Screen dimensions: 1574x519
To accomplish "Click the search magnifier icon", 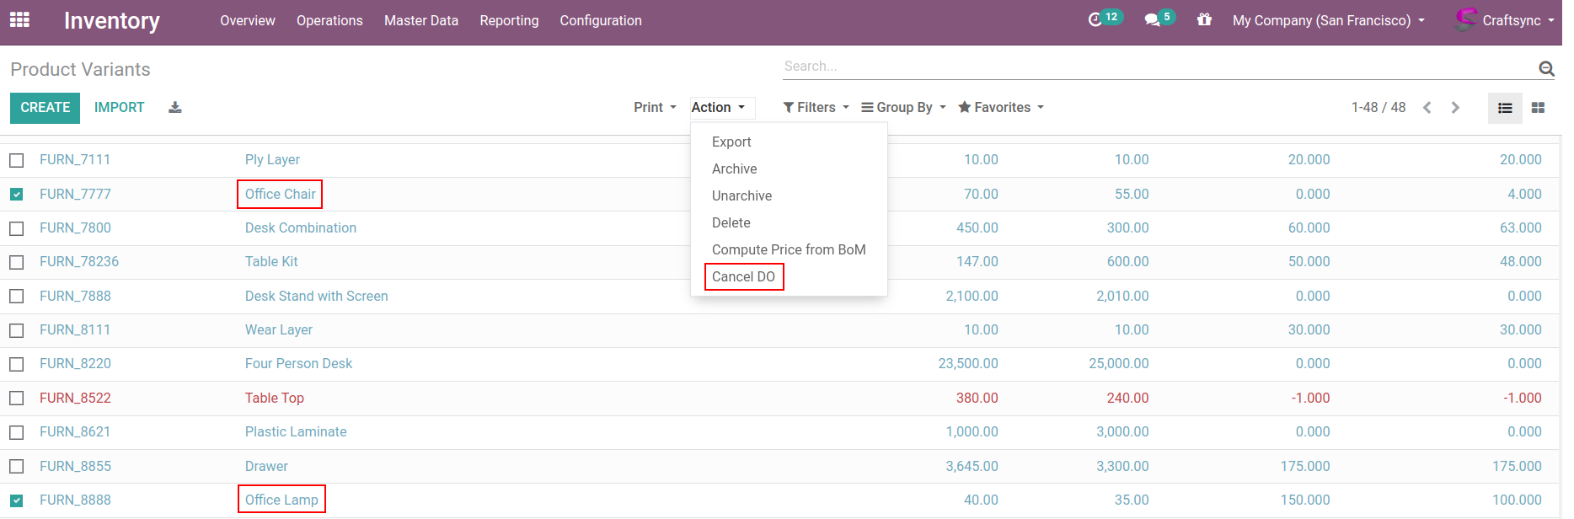I will click(1546, 68).
